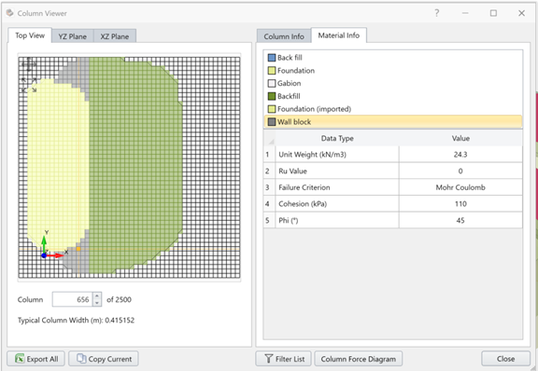The height and width of the screenshot is (371, 538).
Task: Click the Column number input field
Action: (x=73, y=299)
